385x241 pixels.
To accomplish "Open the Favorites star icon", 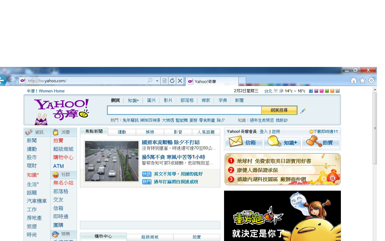I will tap(363, 80).
